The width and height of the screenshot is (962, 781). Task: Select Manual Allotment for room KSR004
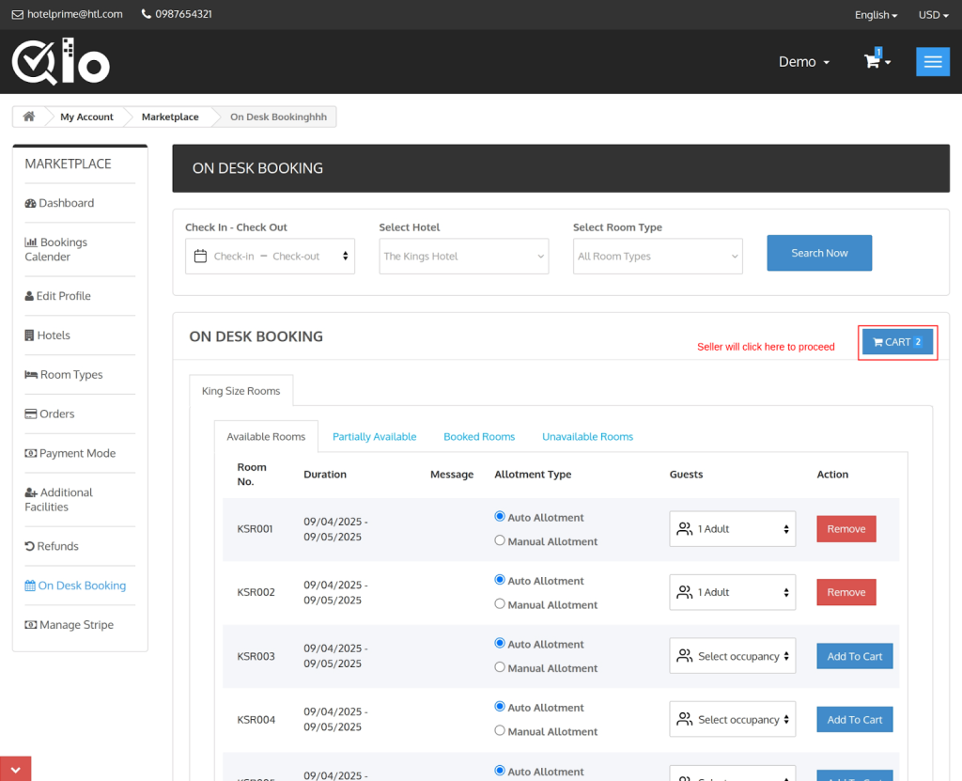[x=500, y=730]
